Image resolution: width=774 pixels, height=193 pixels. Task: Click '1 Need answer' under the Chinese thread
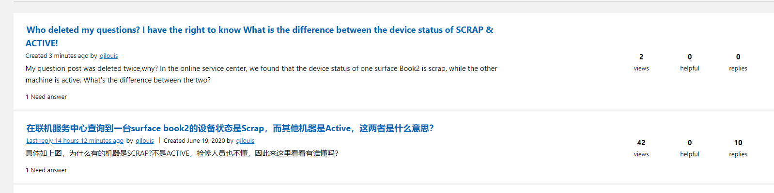[x=46, y=170]
